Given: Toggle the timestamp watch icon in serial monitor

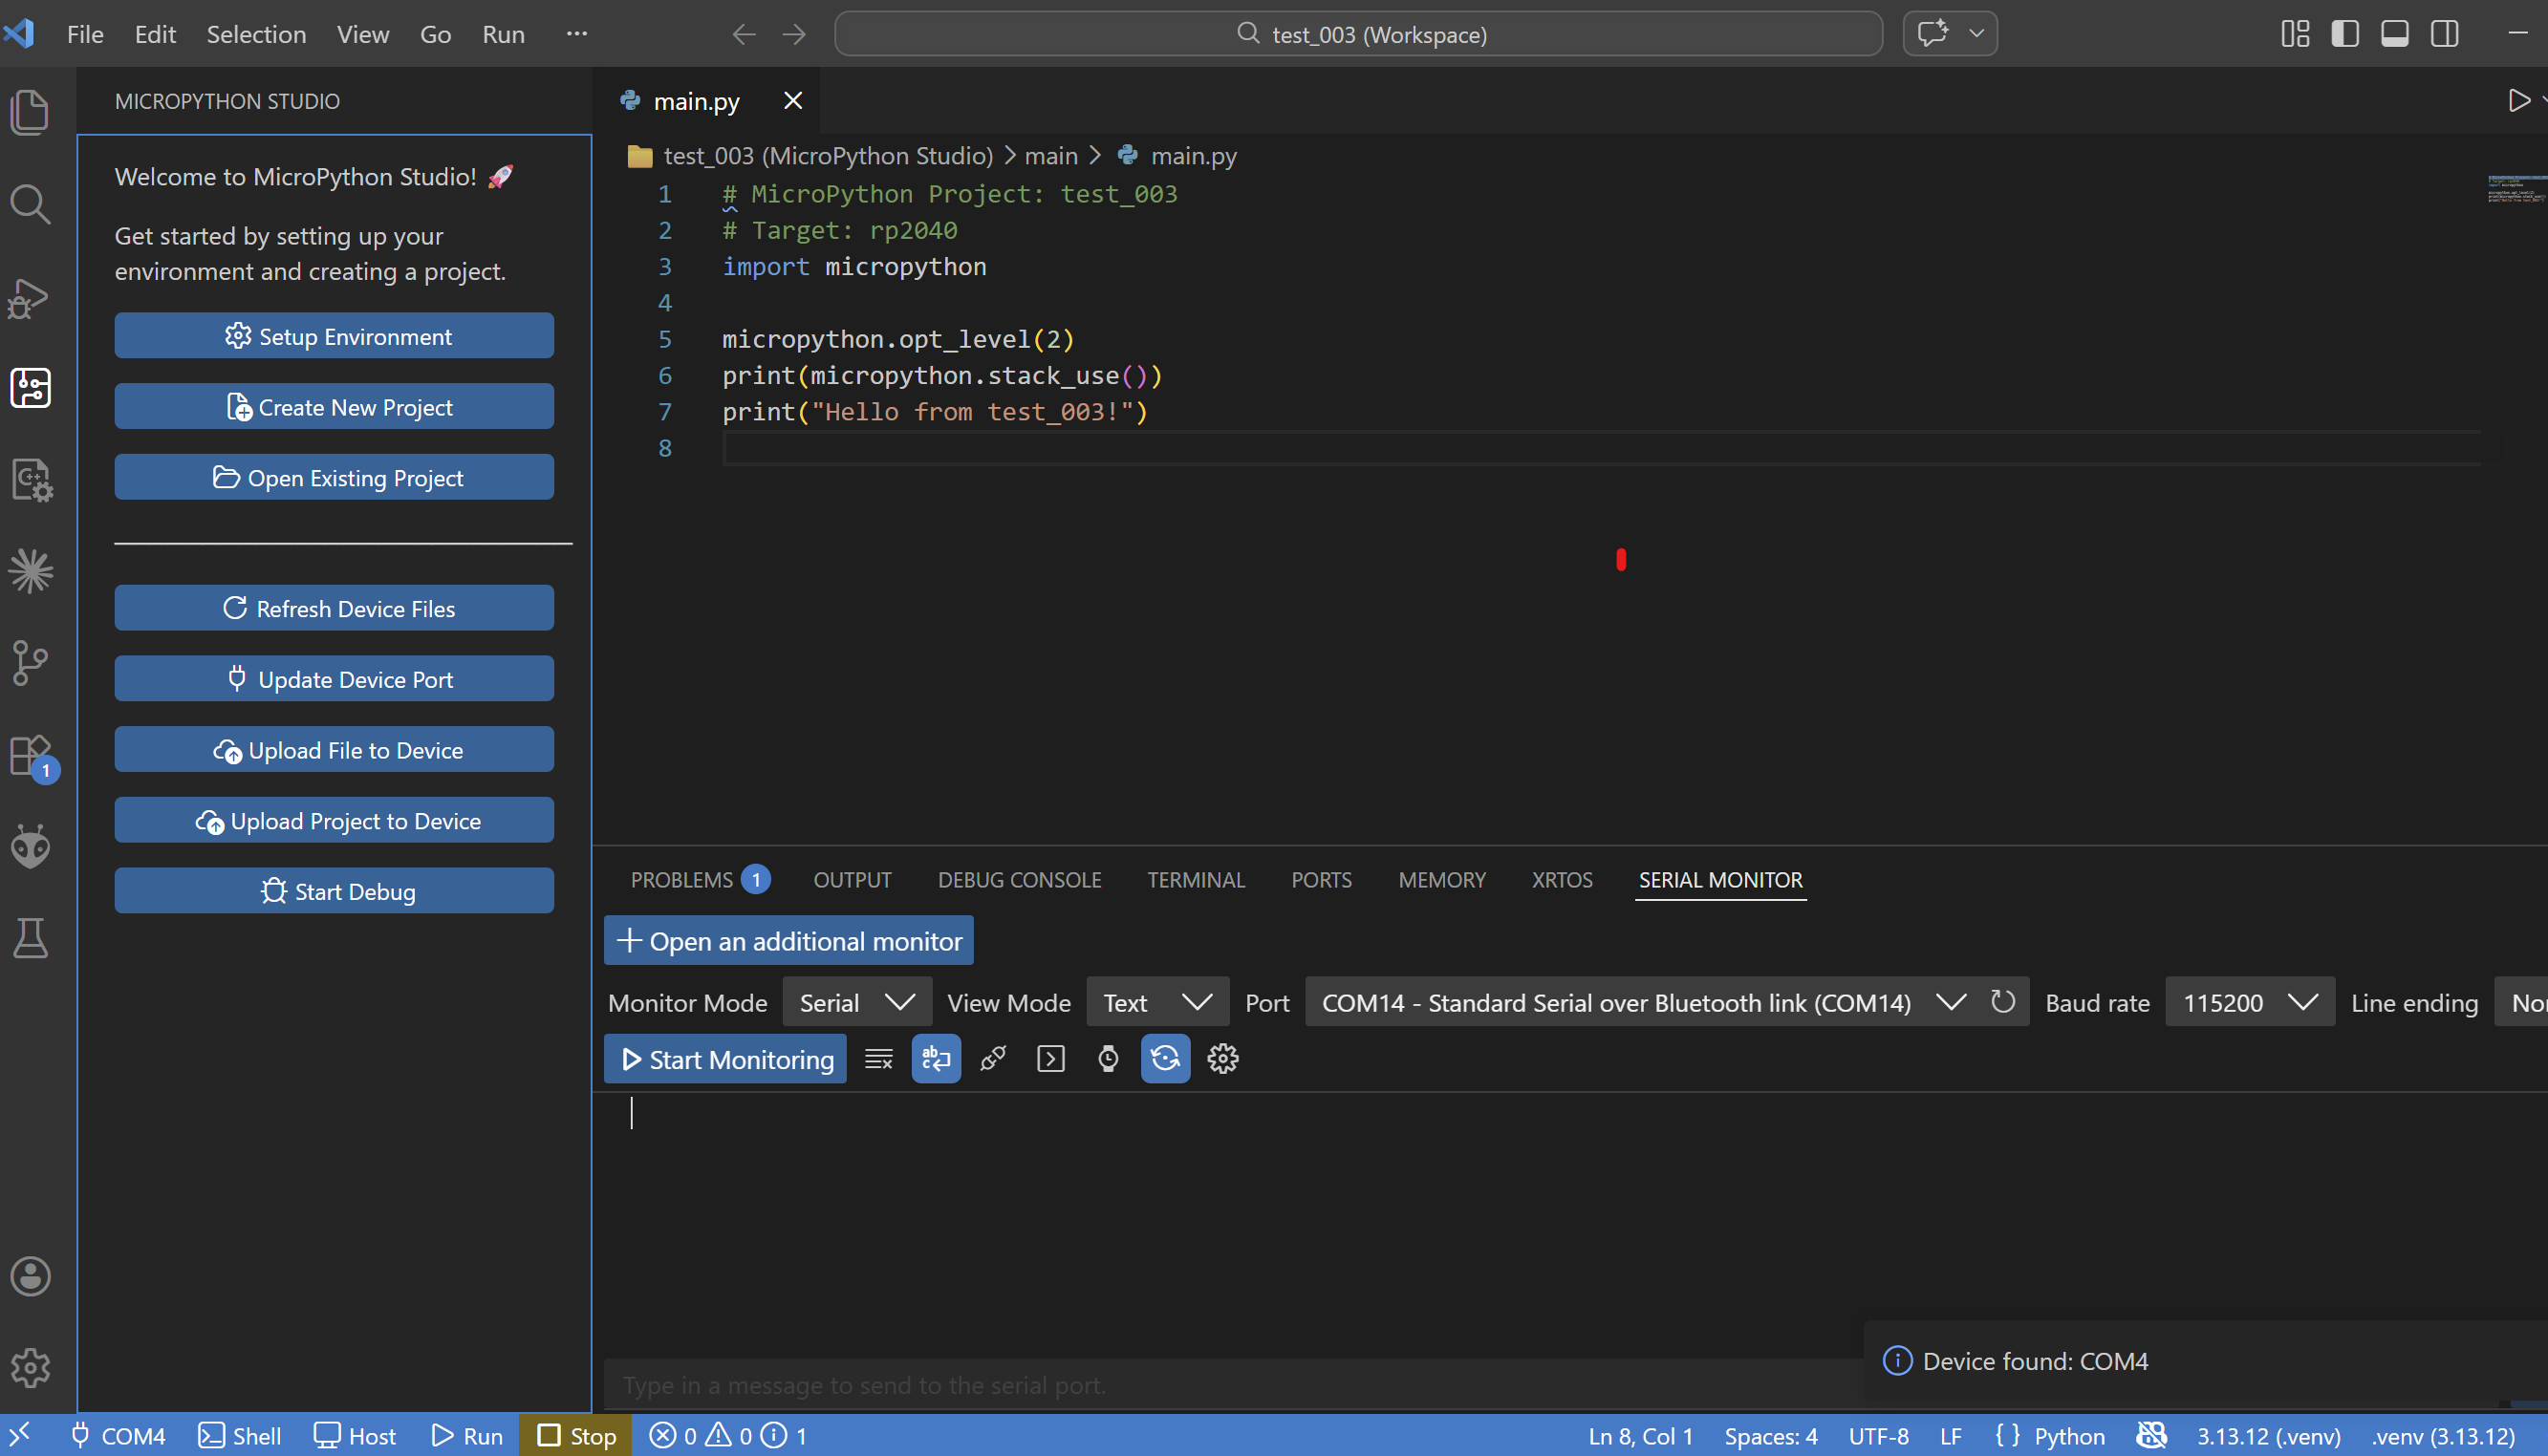Looking at the screenshot, I should [1108, 1059].
